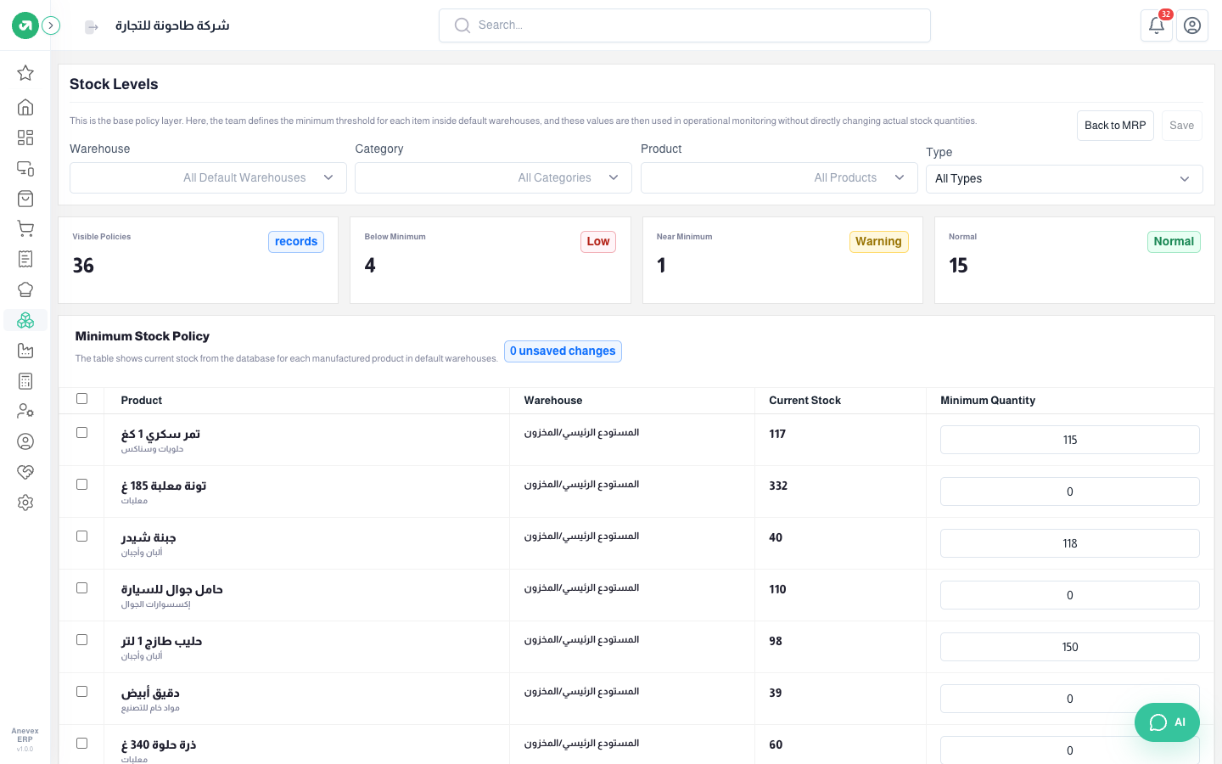
Task: Focus the top Search field
Action: point(685,25)
